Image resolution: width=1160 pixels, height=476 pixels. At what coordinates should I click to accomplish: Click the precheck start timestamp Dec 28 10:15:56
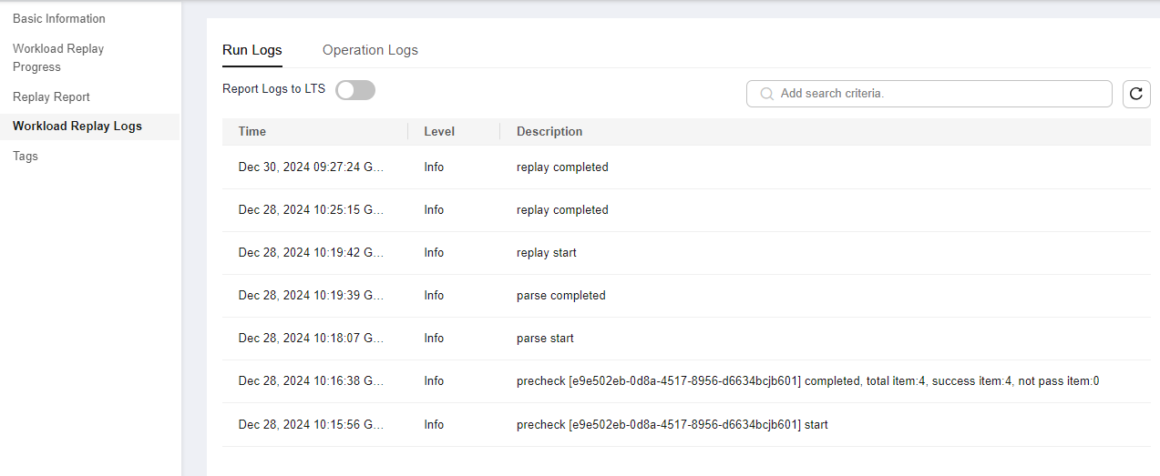312,424
